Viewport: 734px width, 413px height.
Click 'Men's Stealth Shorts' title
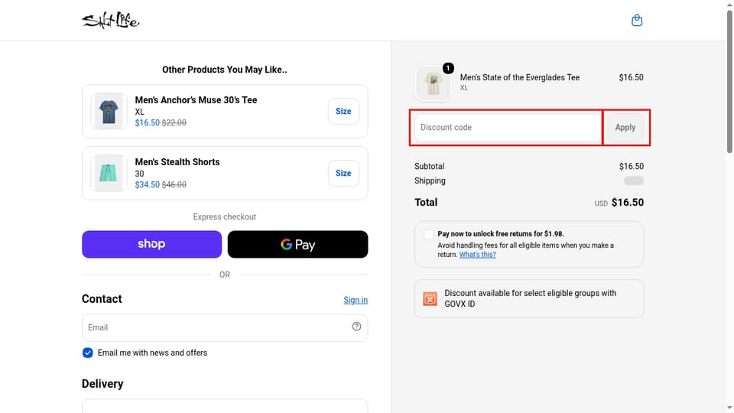pos(177,161)
